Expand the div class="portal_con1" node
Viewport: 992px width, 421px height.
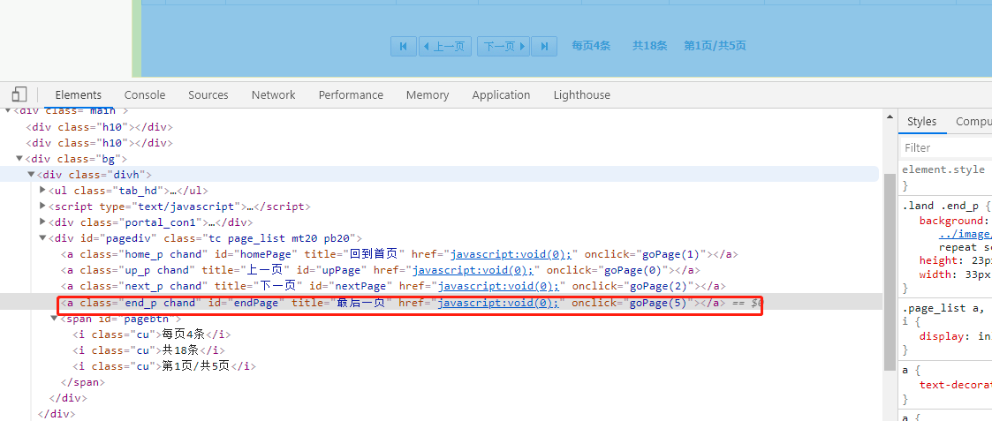point(42,222)
